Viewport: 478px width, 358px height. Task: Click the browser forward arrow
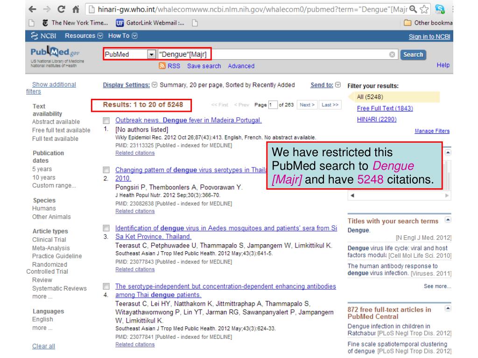tap(47, 9)
